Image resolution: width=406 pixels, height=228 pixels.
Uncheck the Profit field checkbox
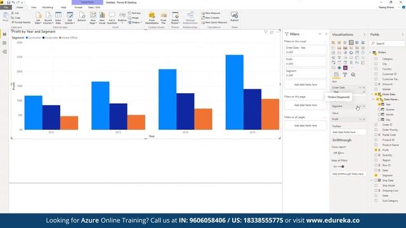376,150
